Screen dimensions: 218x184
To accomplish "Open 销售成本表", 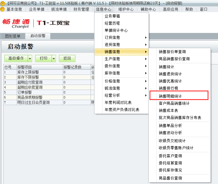I will tap(180, 110).
